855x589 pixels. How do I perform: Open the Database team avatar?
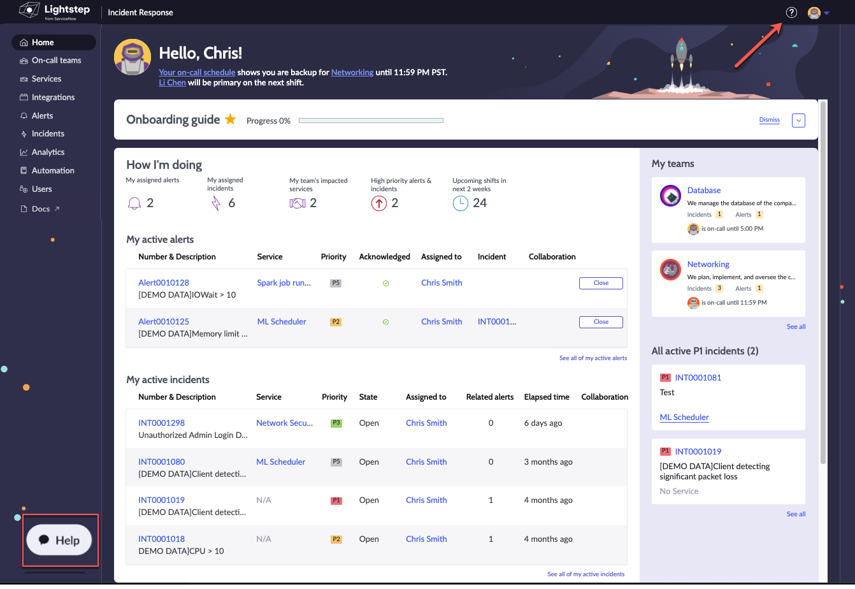click(x=671, y=196)
